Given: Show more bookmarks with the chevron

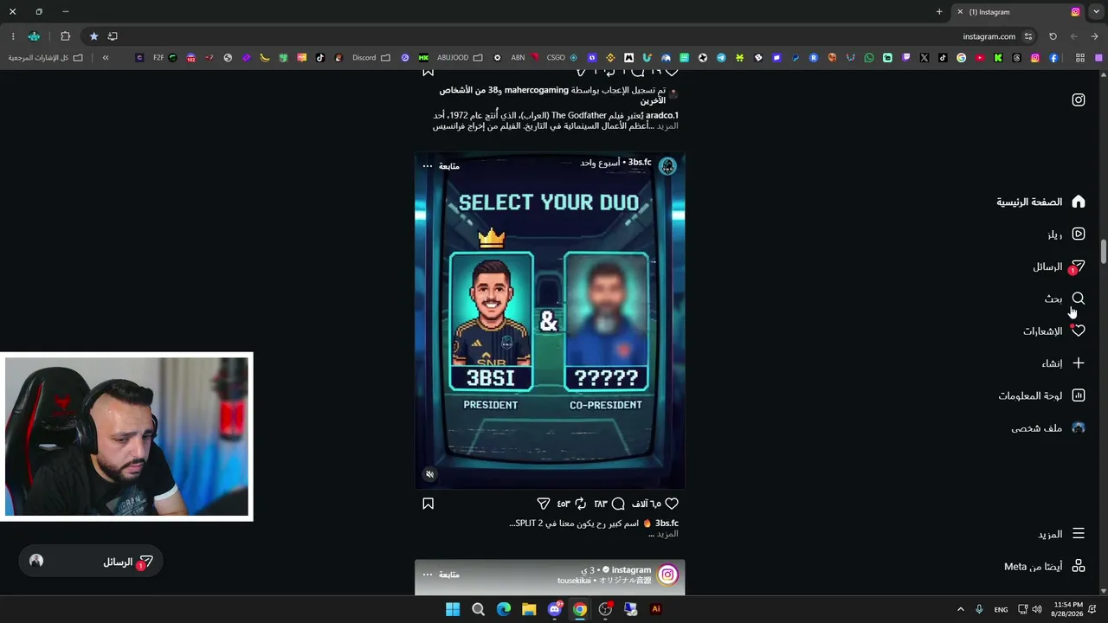Looking at the screenshot, I should tap(106, 58).
